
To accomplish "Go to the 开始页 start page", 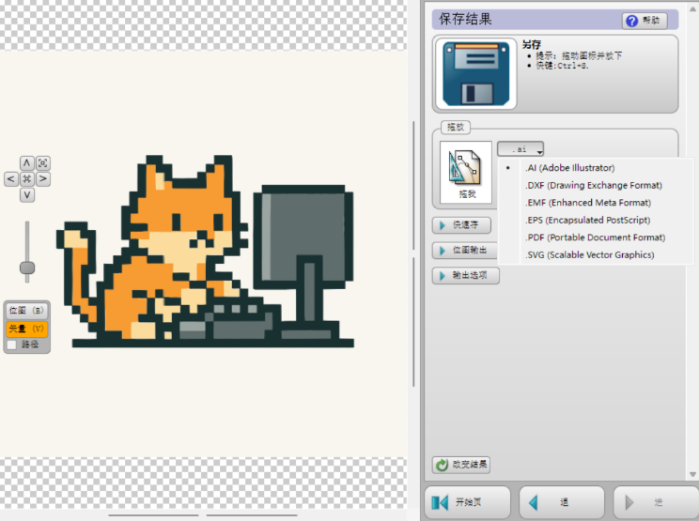I will point(468,502).
